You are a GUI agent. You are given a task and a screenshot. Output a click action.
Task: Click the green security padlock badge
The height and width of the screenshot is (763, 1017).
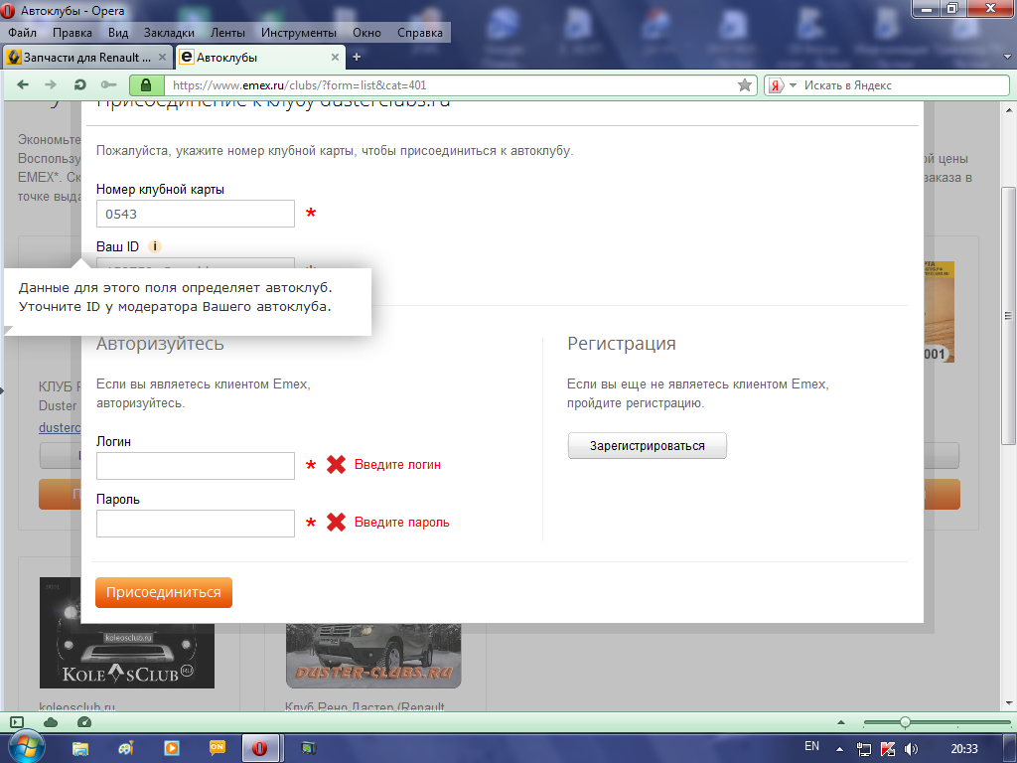click(x=146, y=85)
